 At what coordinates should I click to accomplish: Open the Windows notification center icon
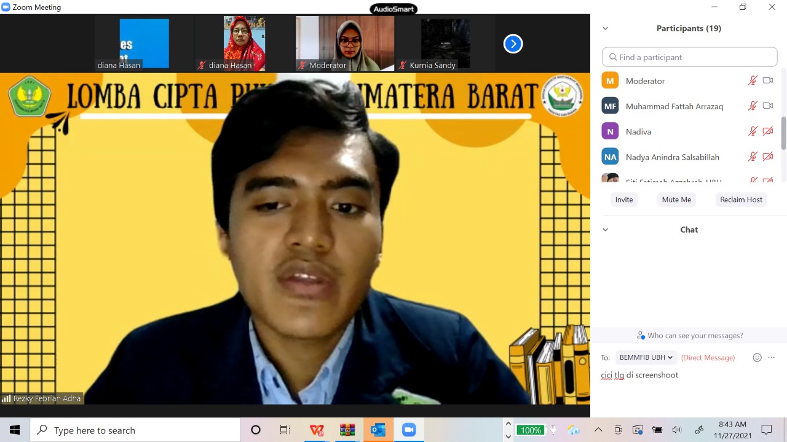pyautogui.click(x=767, y=430)
